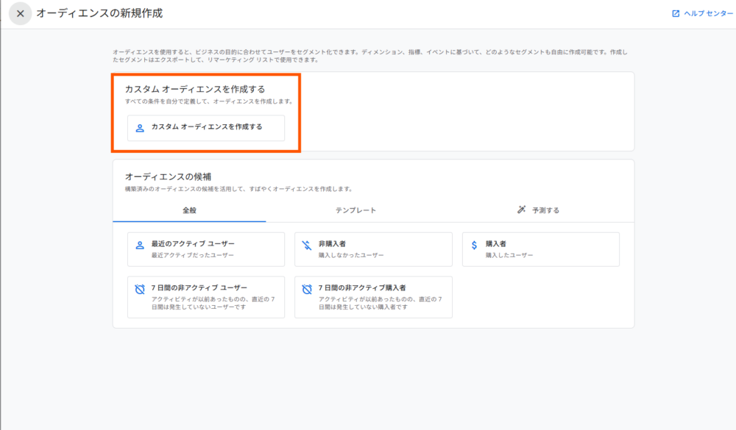Select the 7日間の非アクティブ ユーザー title
Viewport: 736px width, 430px height.
coord(199,287)
